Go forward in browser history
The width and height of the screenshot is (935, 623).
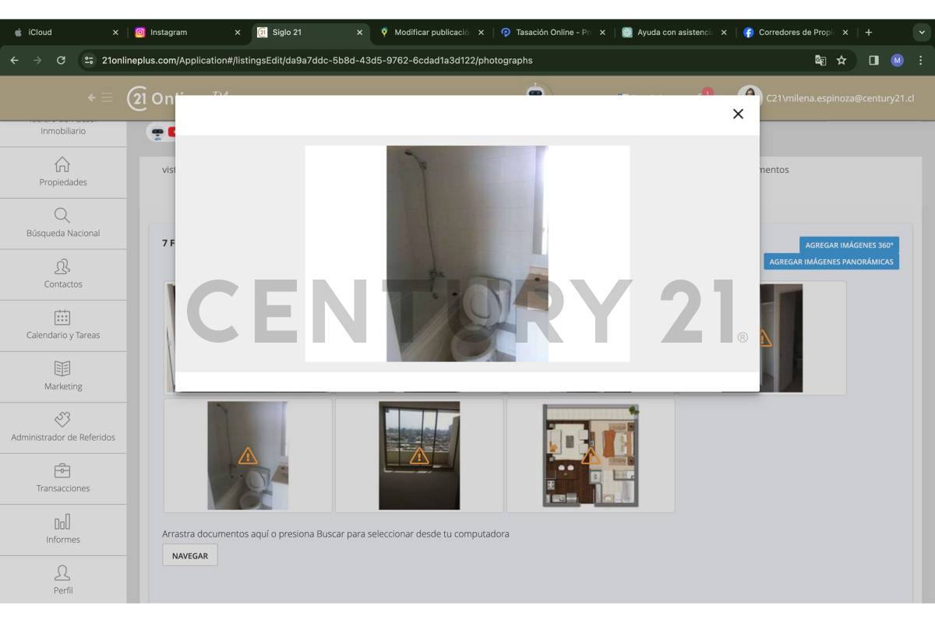37,60
